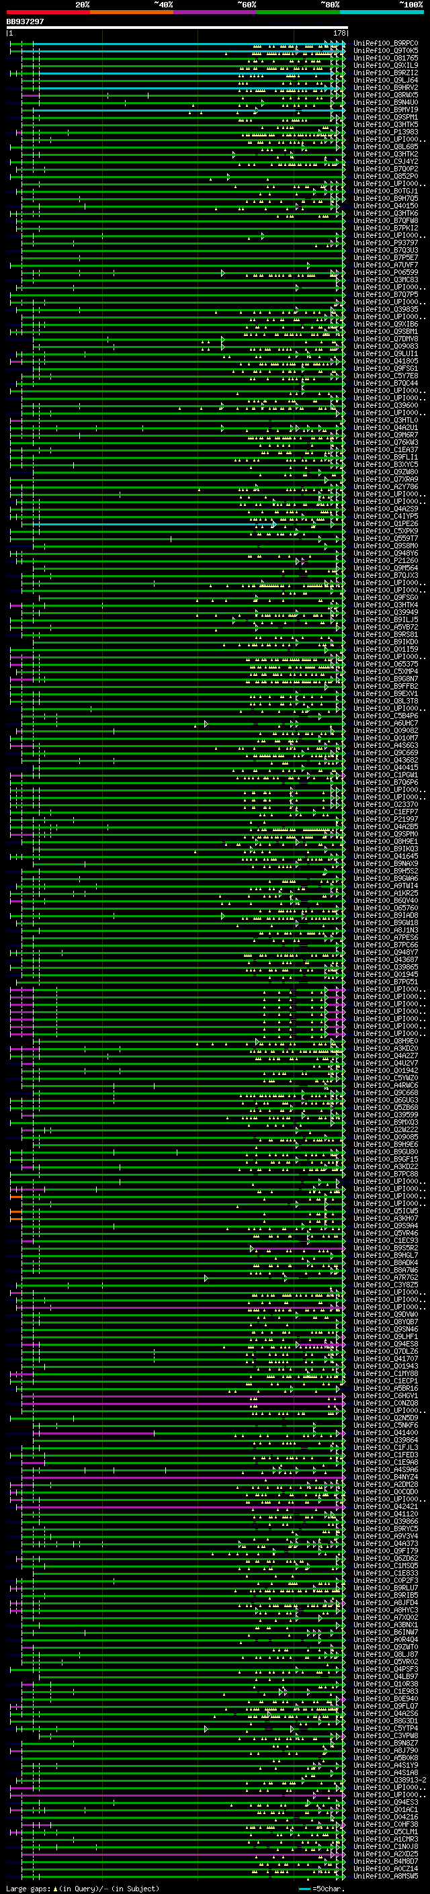
Task: Open the UniRef100_Q38913-2 hit label
Action: point(390,1780)
